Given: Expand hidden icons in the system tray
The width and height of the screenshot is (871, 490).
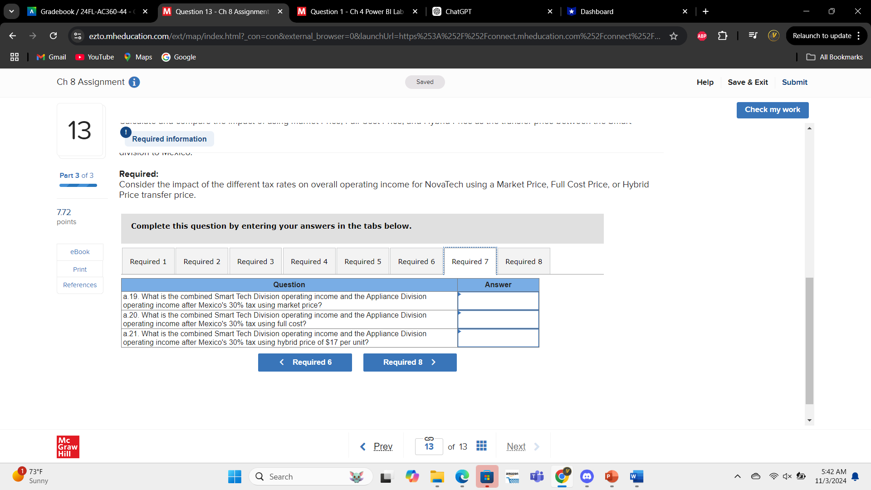Looking at the screenshot, I should [x=737, y=476].
